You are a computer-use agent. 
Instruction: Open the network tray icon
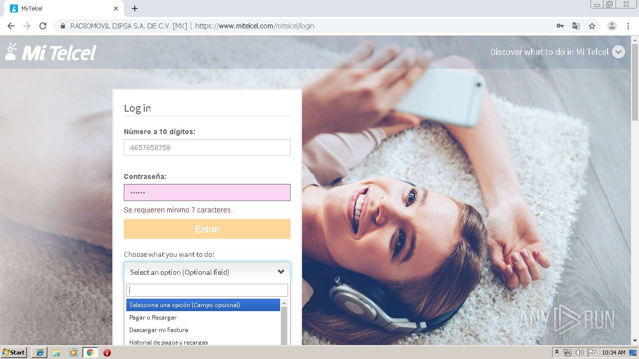[568, 353]
